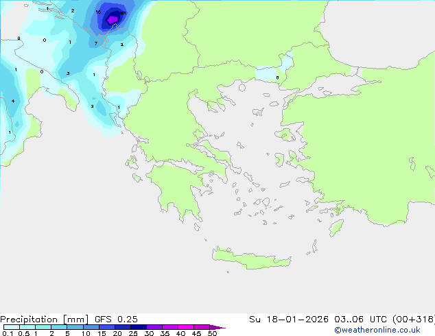
Task: Click the 'Su 18-01-2026' date text
Action: (x=289, y=320)
